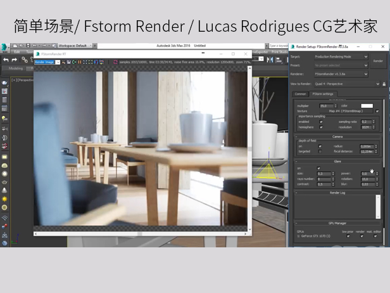Screen dimensions: 390x293
Task: Click the sun light icon in left toolbar
Action: 4,199
